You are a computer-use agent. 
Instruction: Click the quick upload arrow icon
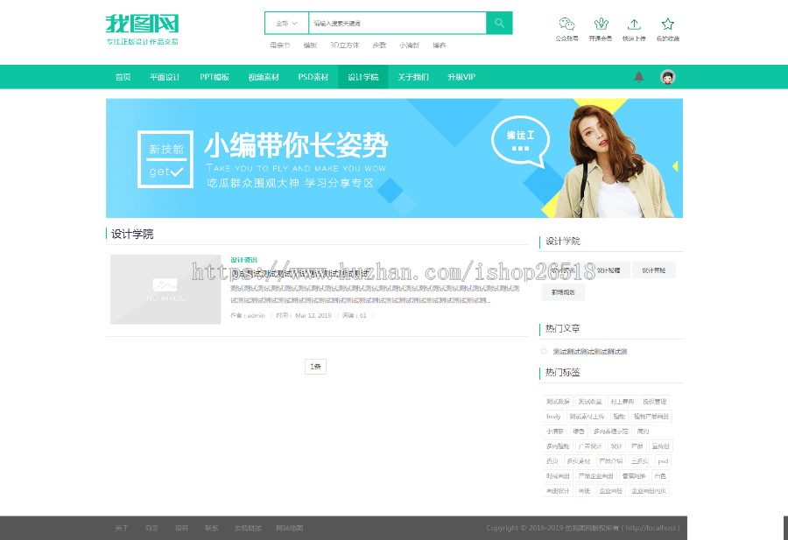(634, 24)
